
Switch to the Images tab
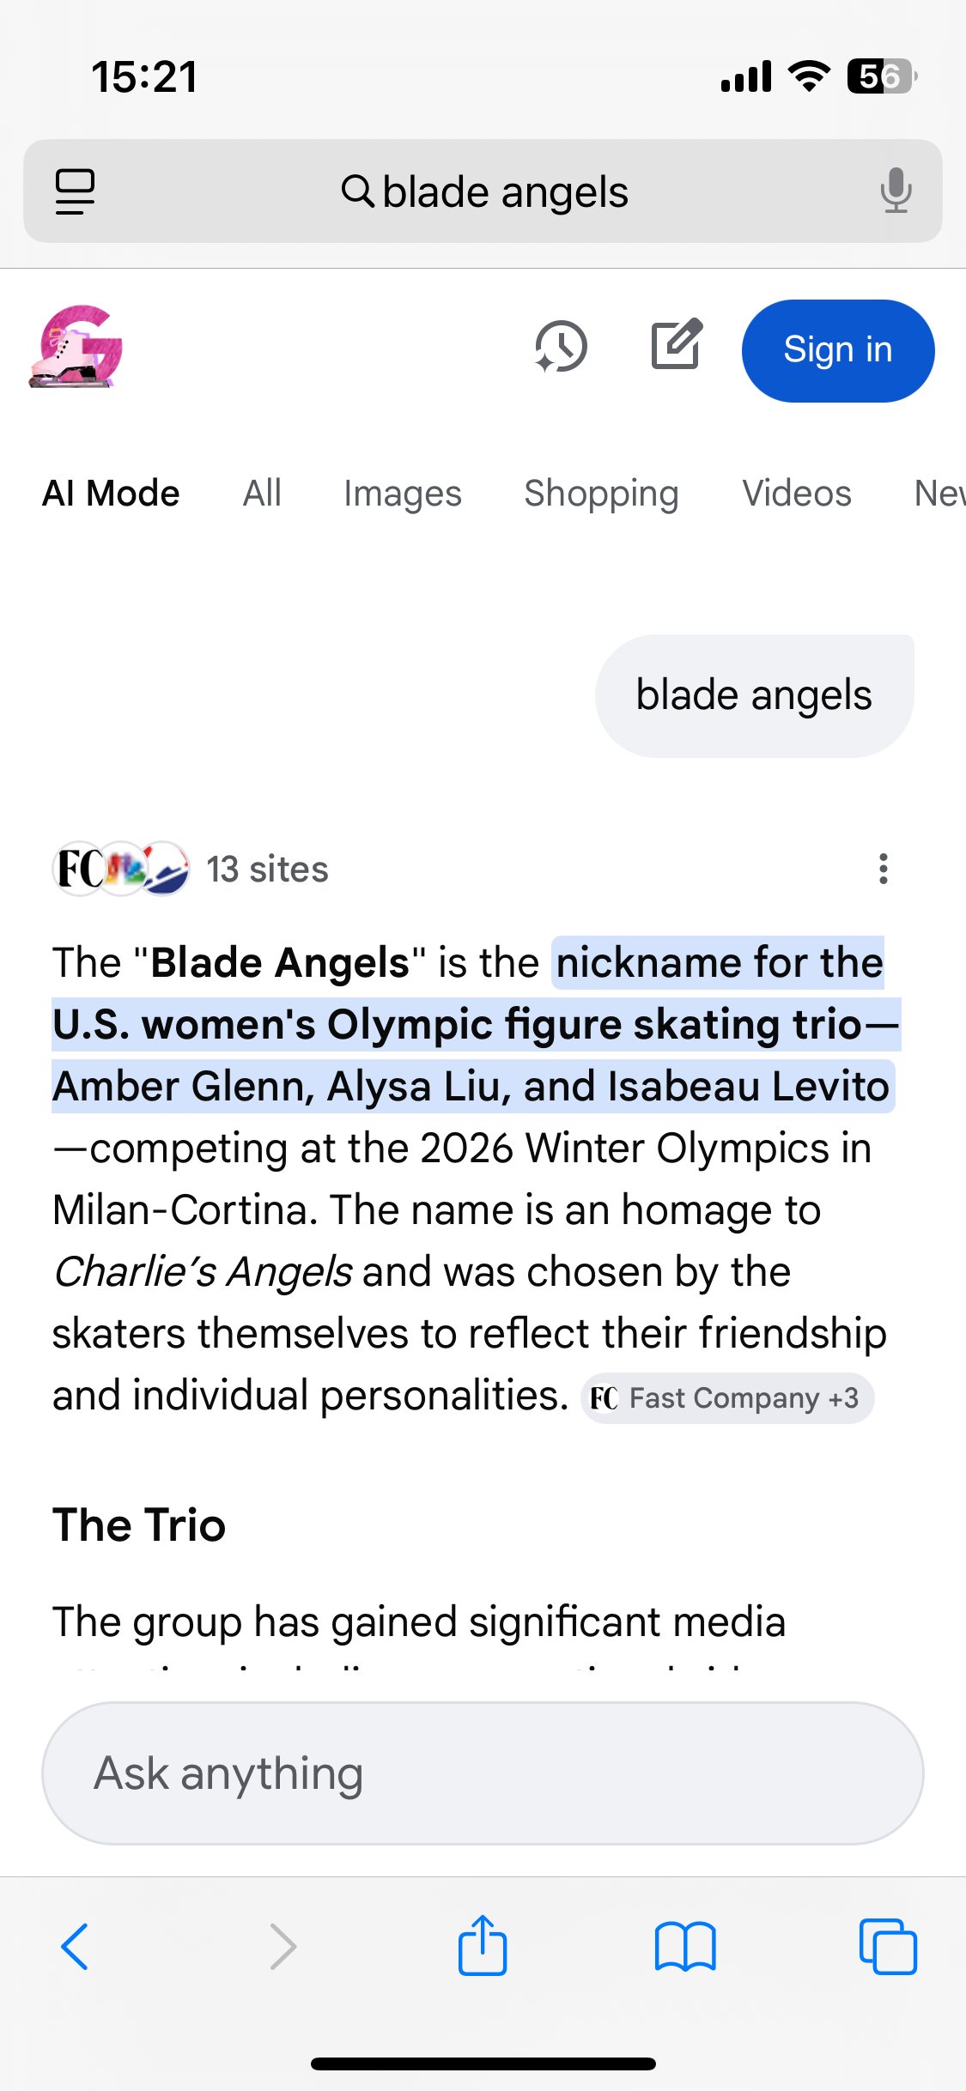[x=402, y=494]
